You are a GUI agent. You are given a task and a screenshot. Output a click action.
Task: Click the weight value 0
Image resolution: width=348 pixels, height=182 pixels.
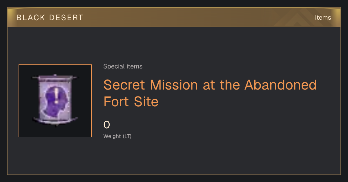[107, 125]
